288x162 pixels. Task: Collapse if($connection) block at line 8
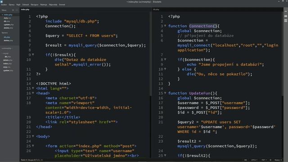point(165,59)
